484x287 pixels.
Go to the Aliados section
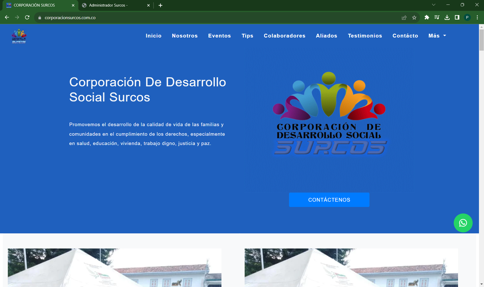pos(327,36)
